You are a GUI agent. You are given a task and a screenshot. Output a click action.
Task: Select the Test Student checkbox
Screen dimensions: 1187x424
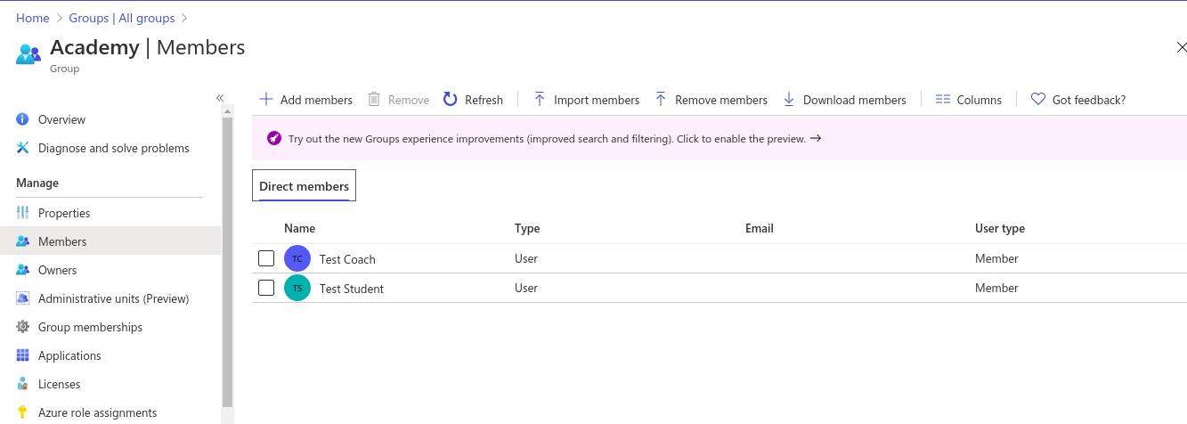pyautogui.click(x=266, y=288)
